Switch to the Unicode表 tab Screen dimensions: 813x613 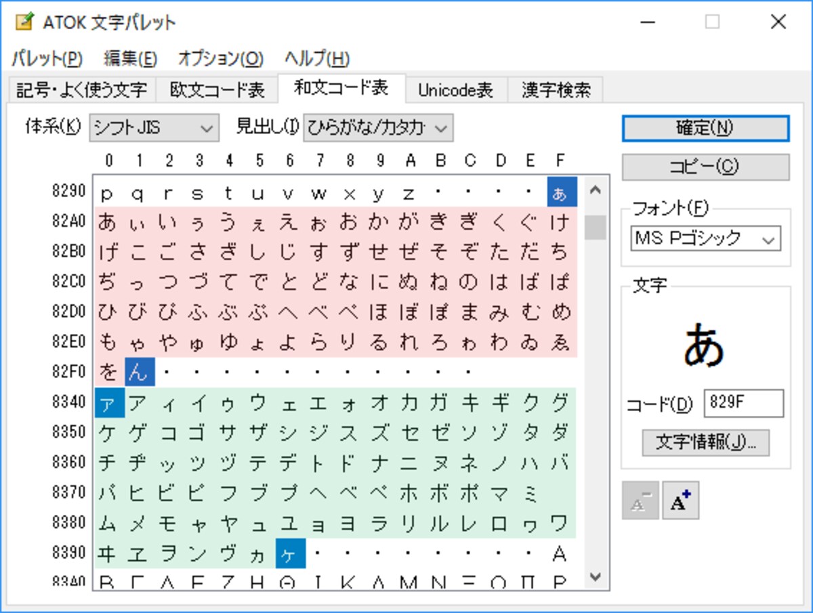click(455, 89)
